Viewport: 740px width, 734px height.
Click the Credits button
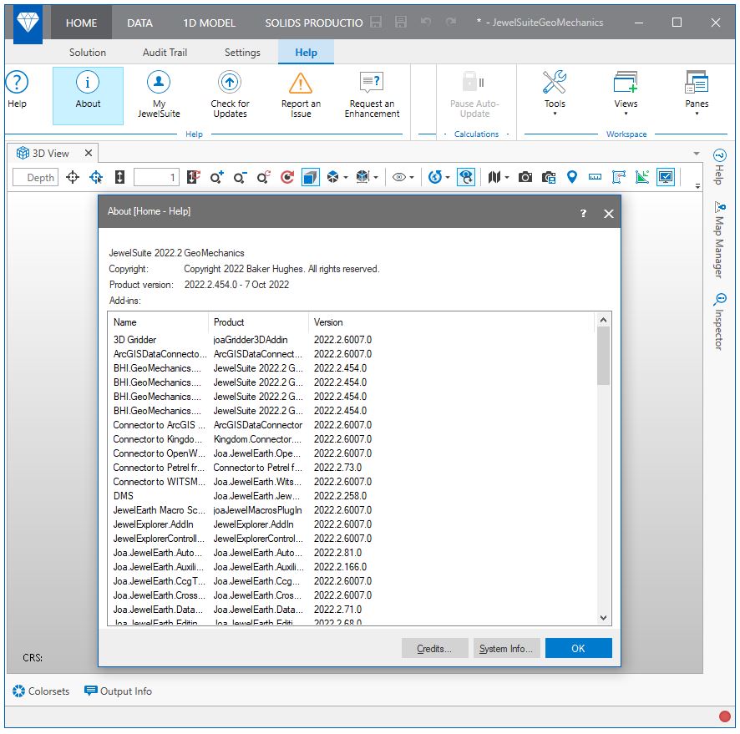pyautogui.click(x=434, y=648)
